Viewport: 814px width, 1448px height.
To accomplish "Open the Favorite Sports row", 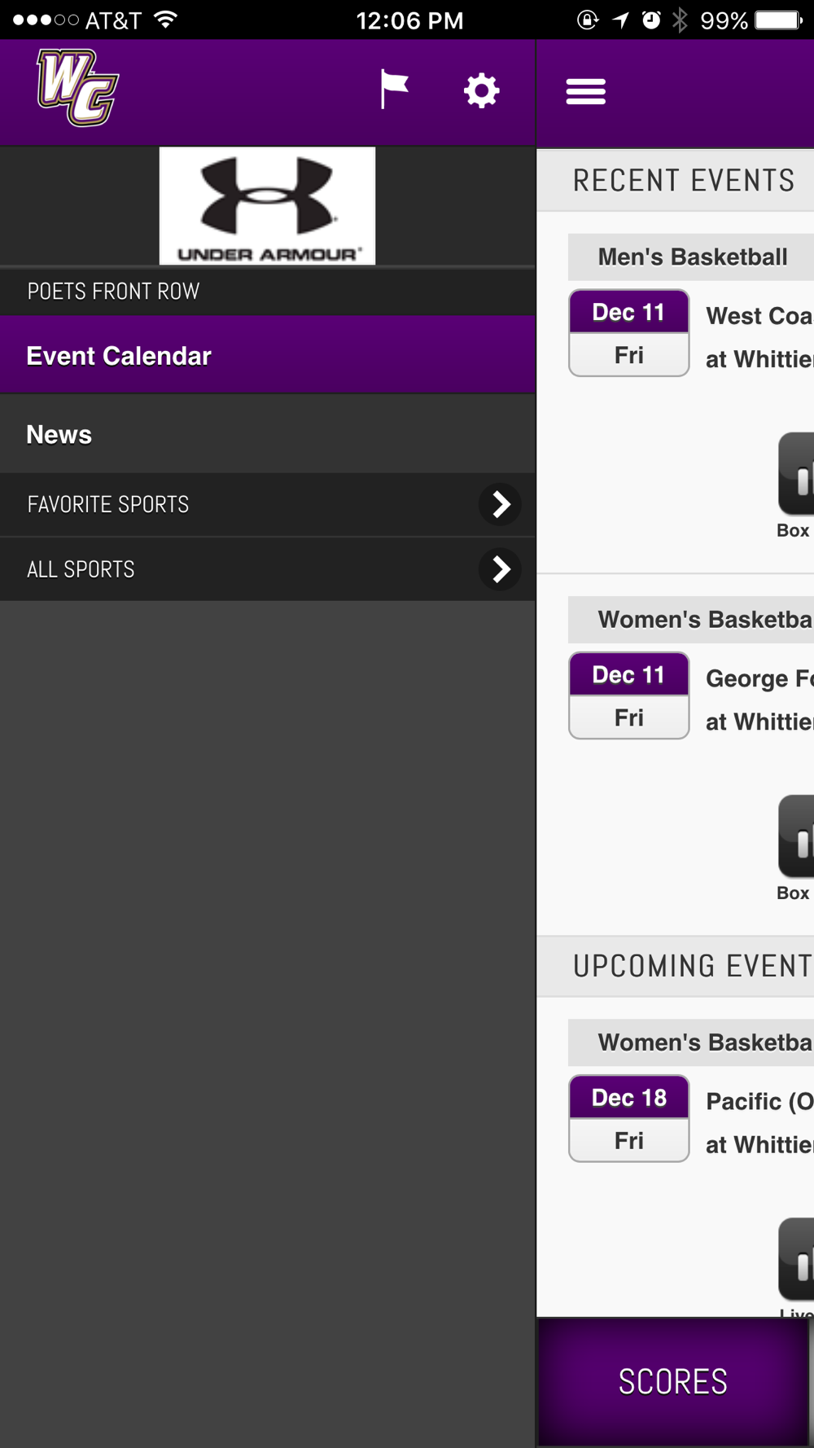I will point(268,505).
